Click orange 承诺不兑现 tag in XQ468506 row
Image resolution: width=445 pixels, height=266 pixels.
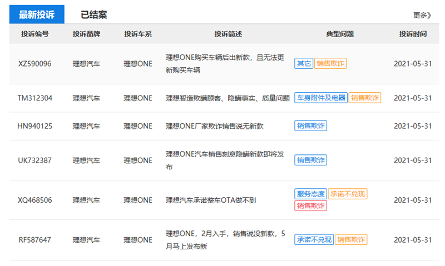coord(348,194)
